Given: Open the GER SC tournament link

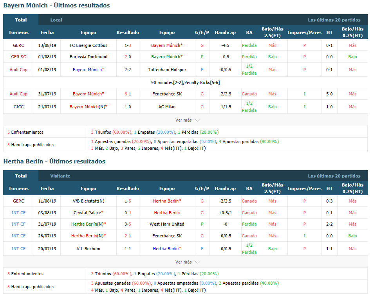Looking at the screenshot, I should (x=18, y=57).
